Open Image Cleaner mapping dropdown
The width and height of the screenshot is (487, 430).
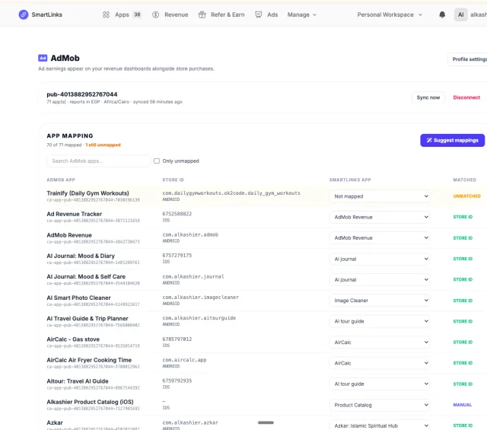(380, 301)
